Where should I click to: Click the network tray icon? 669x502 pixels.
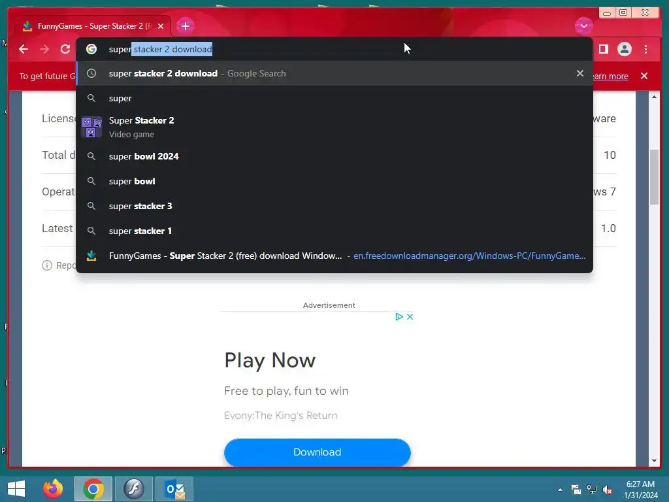tap(592, 490)
